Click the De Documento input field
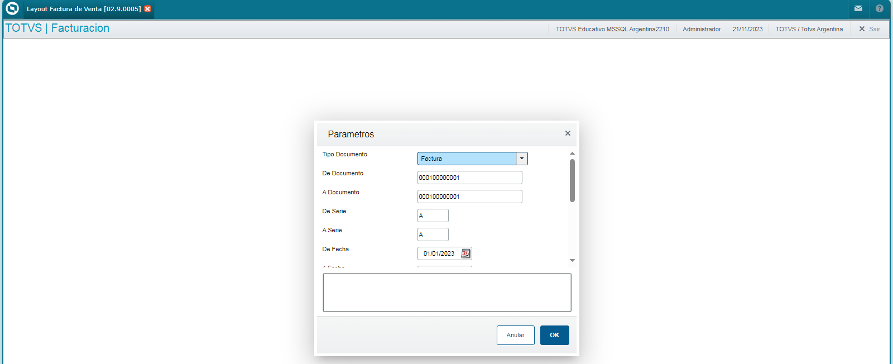This screenshot has width=893, height=364. click(470, 178)
